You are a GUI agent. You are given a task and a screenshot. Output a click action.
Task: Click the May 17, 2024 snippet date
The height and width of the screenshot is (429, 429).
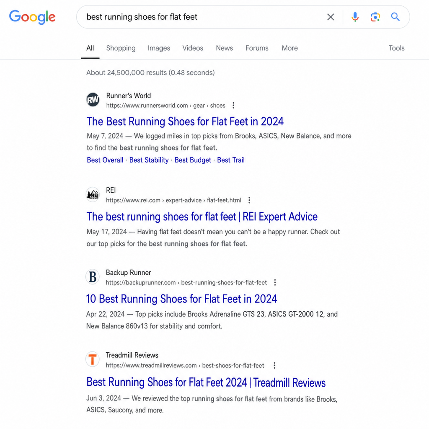107,232
